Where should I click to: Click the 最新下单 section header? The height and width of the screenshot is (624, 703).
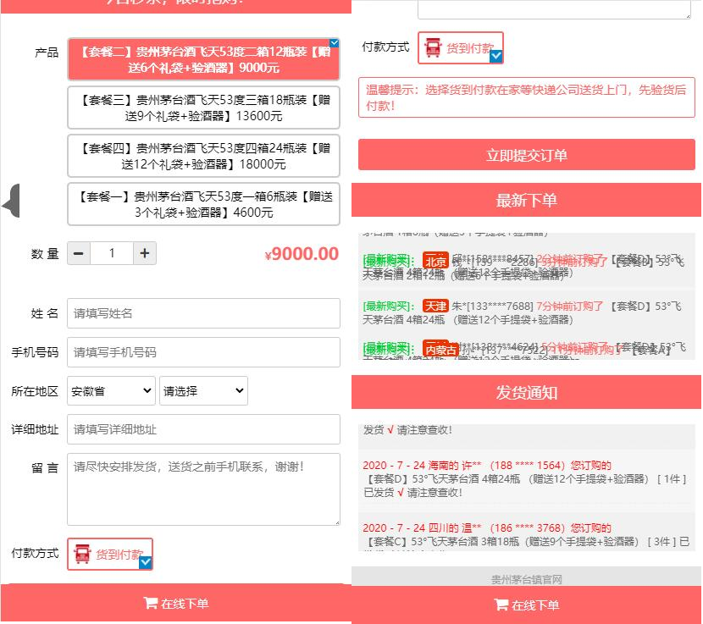(x=526, y=200)
